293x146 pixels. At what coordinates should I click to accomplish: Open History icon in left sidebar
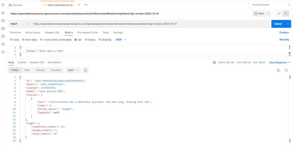point(3,52)
